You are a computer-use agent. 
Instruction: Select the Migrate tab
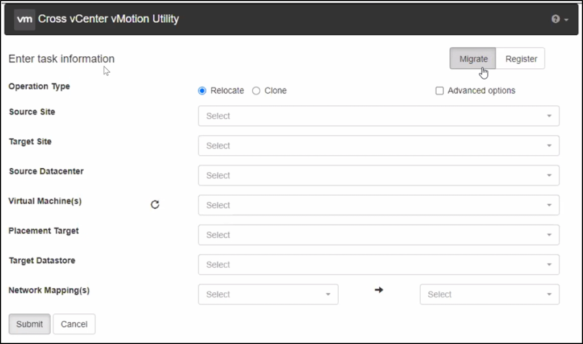[473, 58]
